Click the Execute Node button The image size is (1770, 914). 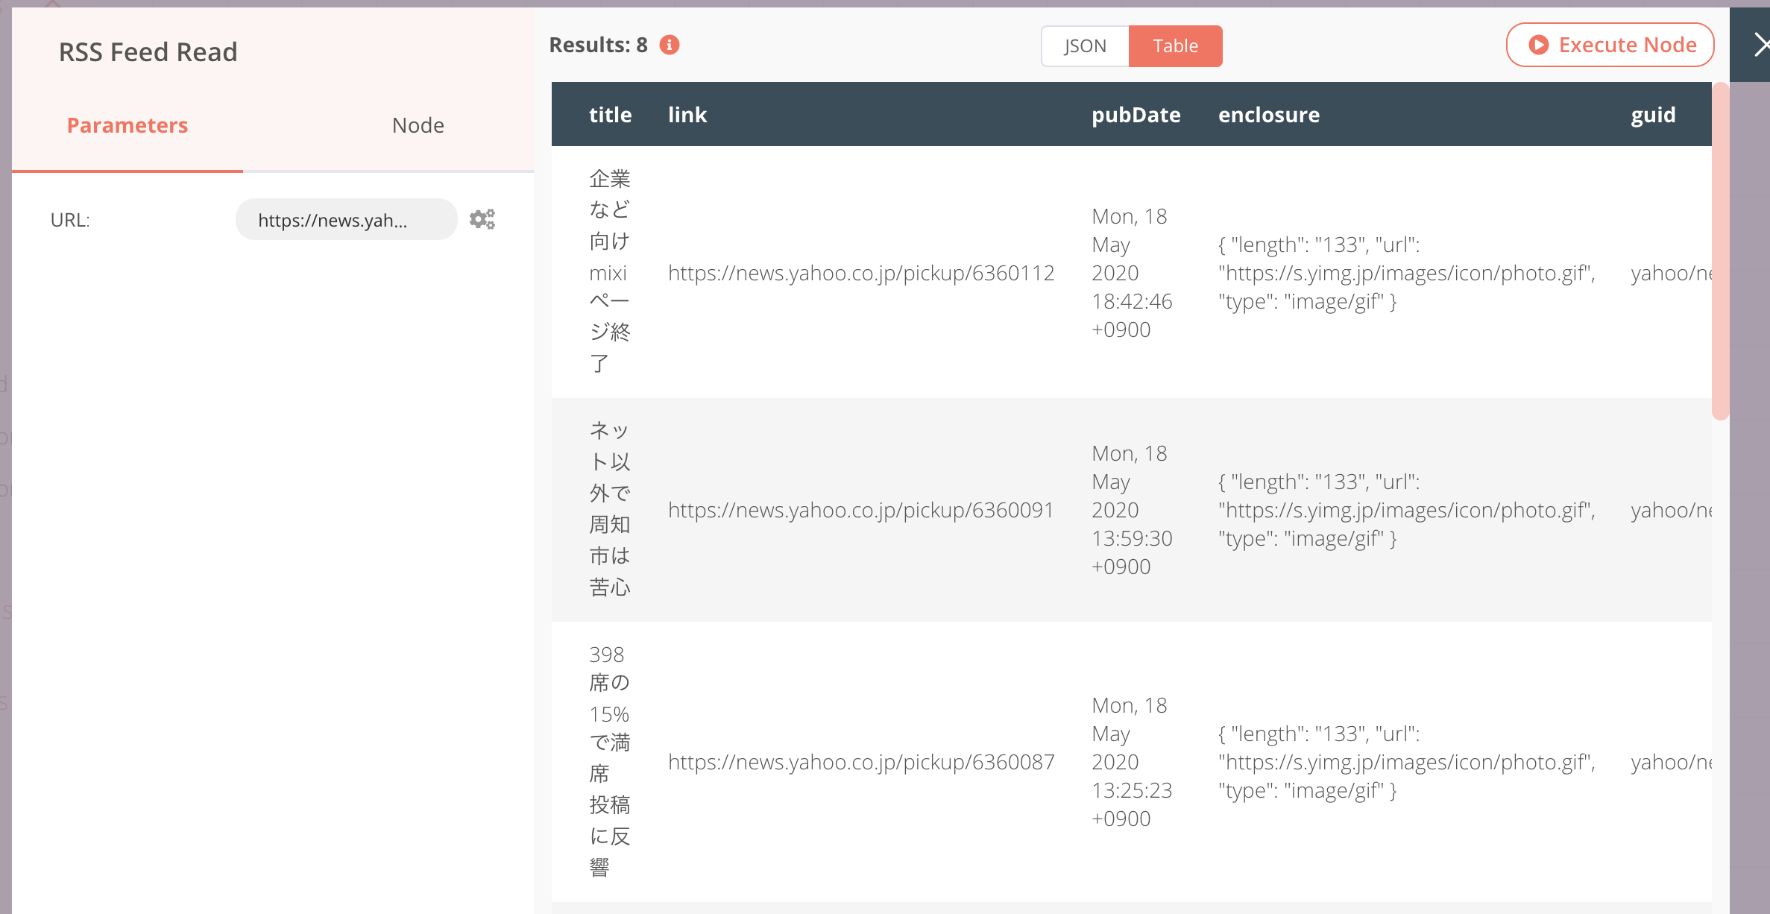coord(1610,45)
